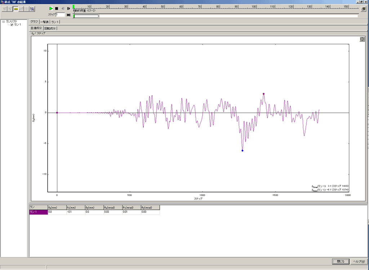Click the green play button

[51, 8]
